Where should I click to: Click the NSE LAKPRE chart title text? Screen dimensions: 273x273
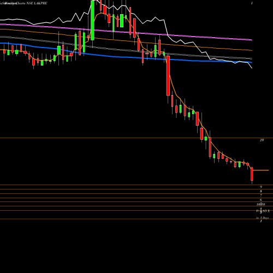click(37, 3)
